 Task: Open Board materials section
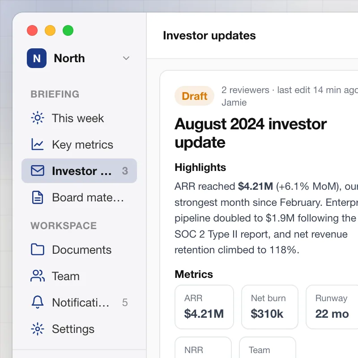click(x=88, y=197)
